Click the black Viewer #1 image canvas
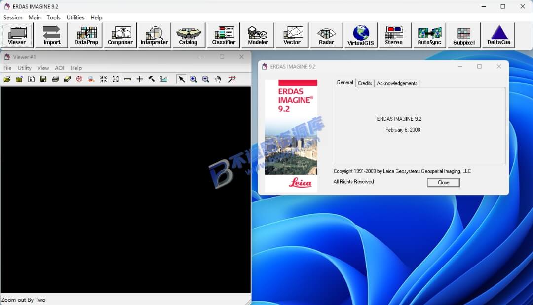Screen dimensions: 533x305 (x=126, y=190)
